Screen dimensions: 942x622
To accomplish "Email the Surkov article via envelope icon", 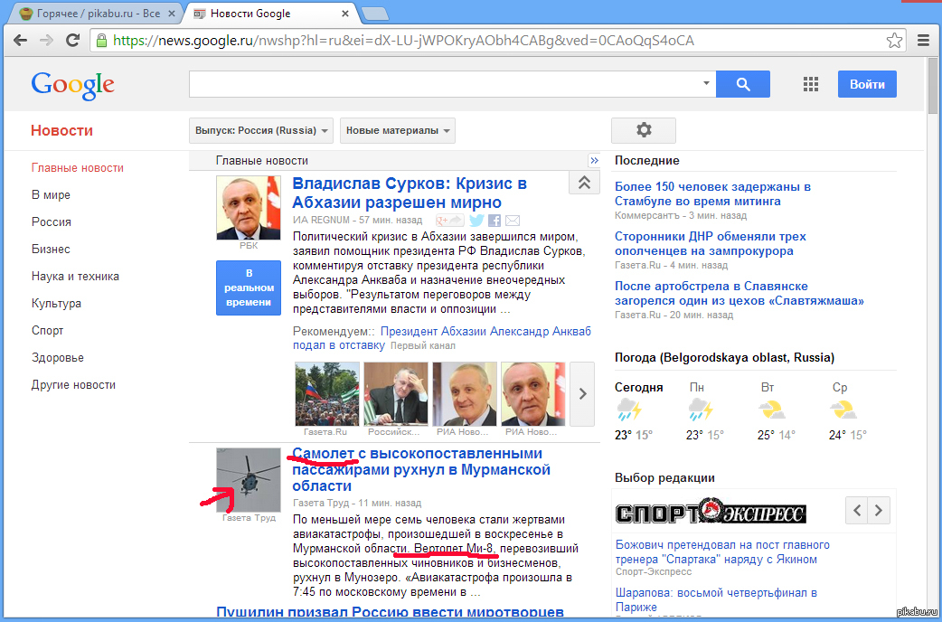I will pos(513,220).
